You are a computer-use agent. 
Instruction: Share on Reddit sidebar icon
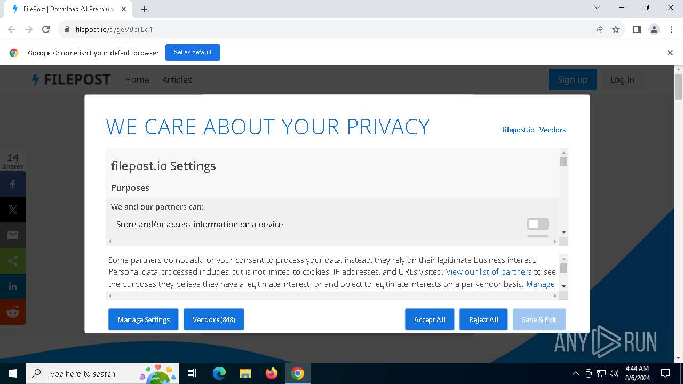point(13,312)
